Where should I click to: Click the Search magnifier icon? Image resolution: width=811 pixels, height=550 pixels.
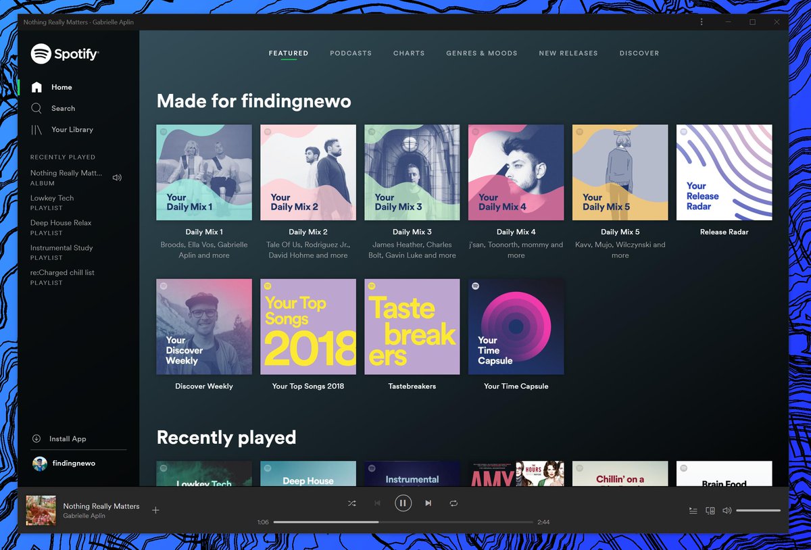click(x=36, y=108)
